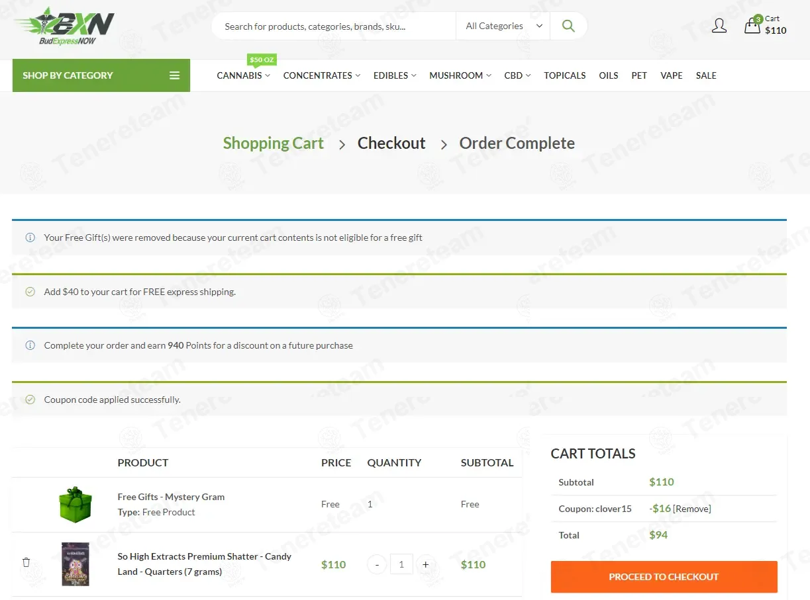
Task: Expand the Mushroom menu
Action: point(460,75)
